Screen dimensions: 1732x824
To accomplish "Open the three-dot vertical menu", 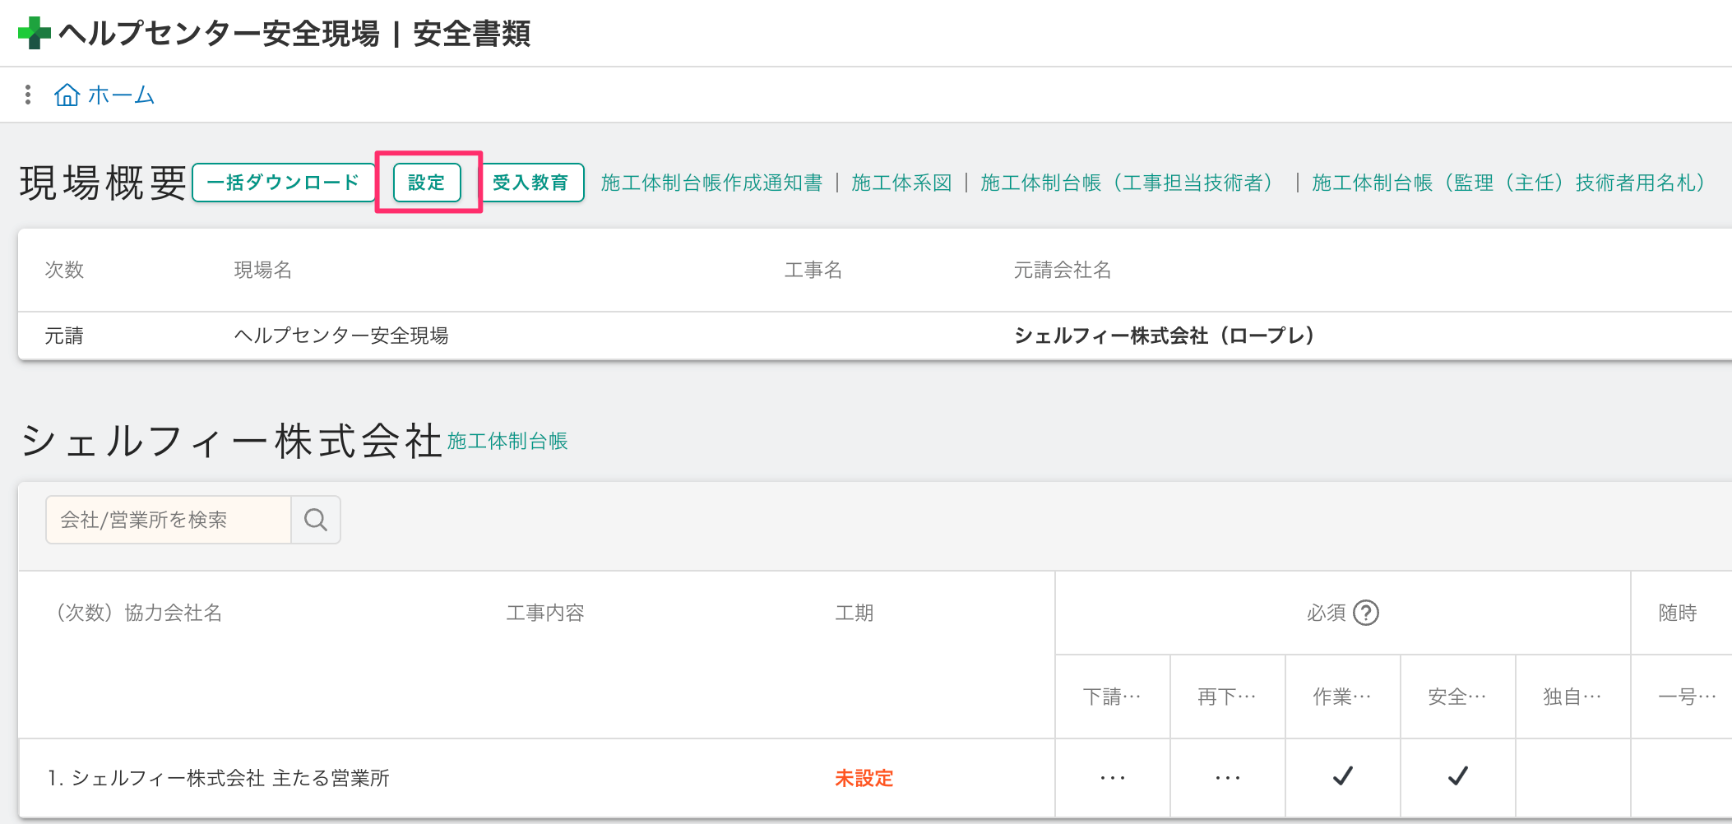I will (x=28, y=95).
